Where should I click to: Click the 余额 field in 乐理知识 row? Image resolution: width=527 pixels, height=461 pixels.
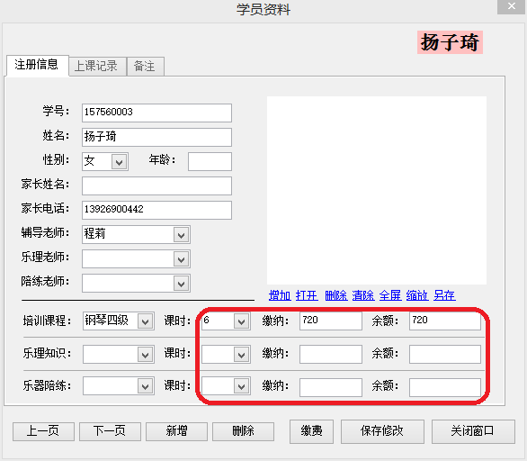(x=444, y=354)
